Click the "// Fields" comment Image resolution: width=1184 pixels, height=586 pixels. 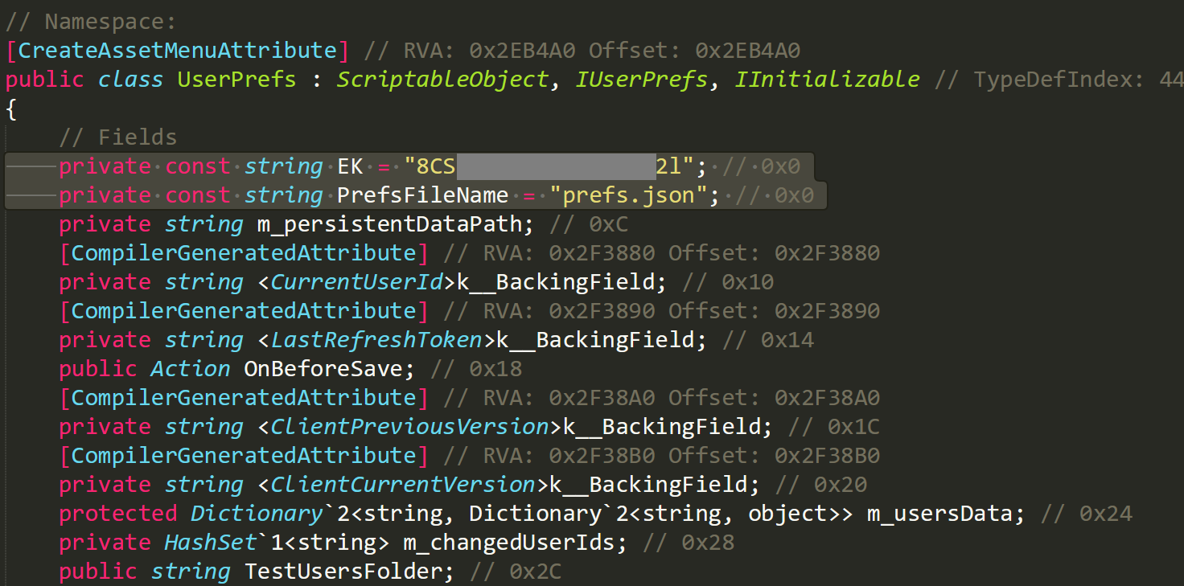coord(117,137)
